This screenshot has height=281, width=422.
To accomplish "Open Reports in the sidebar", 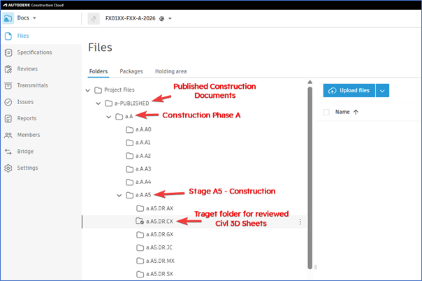I will coord(27,118).
